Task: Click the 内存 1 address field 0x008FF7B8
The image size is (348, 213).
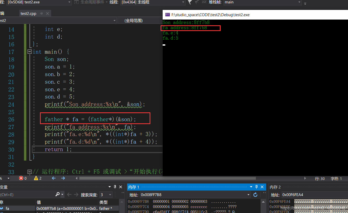Action: 193,195
